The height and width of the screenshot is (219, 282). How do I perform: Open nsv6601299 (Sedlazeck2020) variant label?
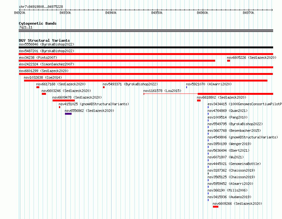click(44, 71)
